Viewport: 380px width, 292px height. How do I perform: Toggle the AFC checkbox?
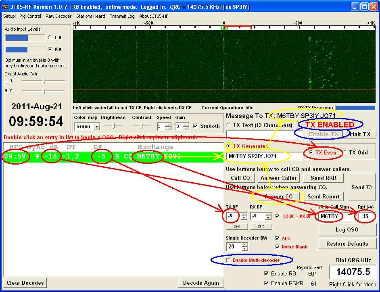pyautogui.click(x=277, y=238)
